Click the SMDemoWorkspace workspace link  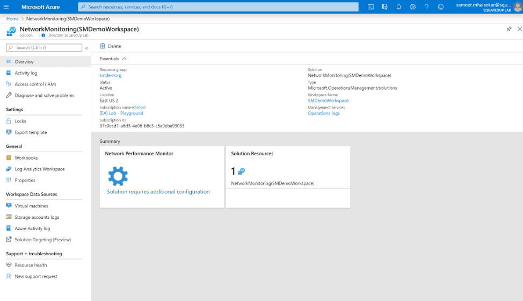[x=328, y=101]
